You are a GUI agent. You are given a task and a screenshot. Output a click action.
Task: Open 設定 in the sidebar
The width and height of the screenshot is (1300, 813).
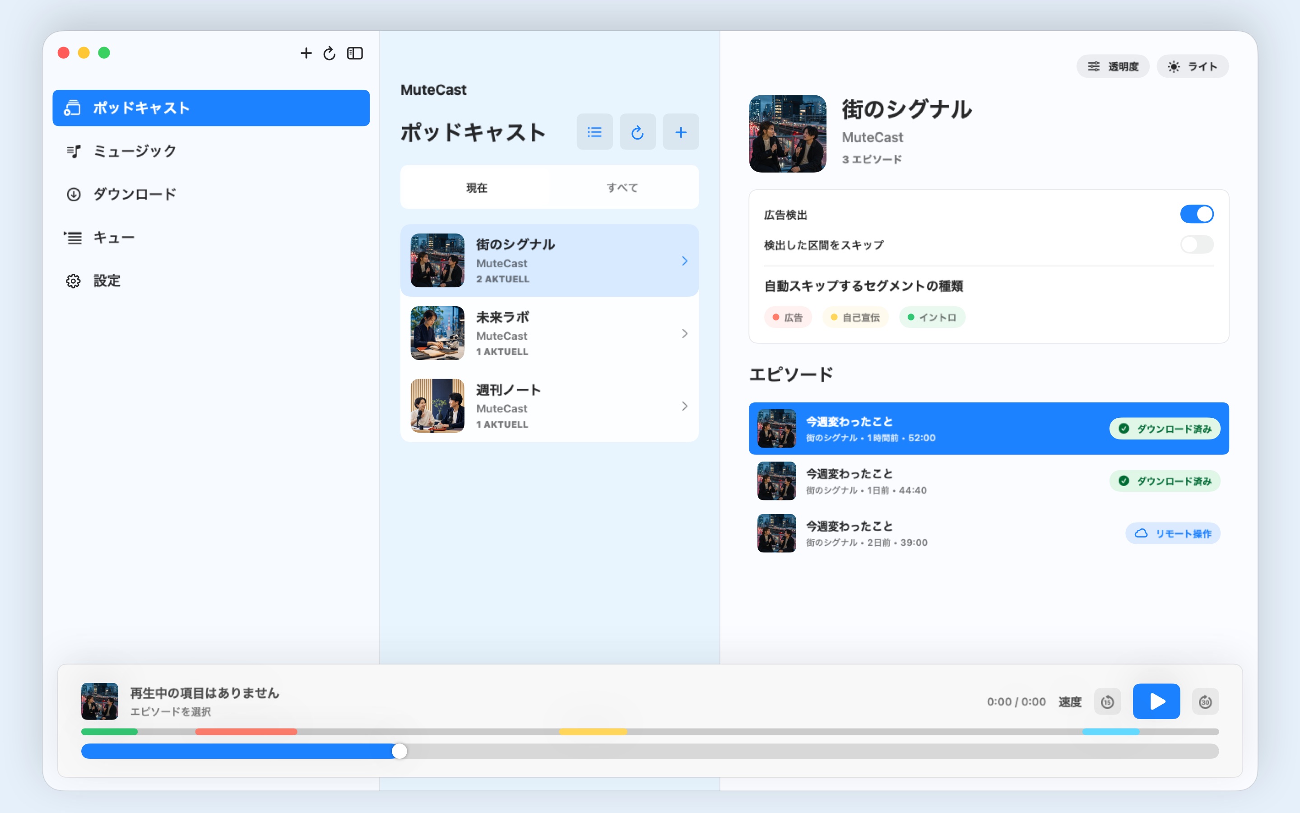pyautogui.click(x=211, y=280)
